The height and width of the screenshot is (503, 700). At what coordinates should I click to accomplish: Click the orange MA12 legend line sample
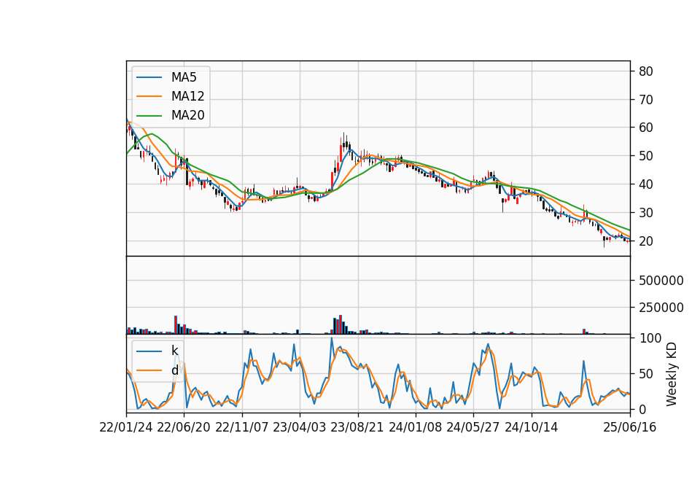click(x=149, y=96)
